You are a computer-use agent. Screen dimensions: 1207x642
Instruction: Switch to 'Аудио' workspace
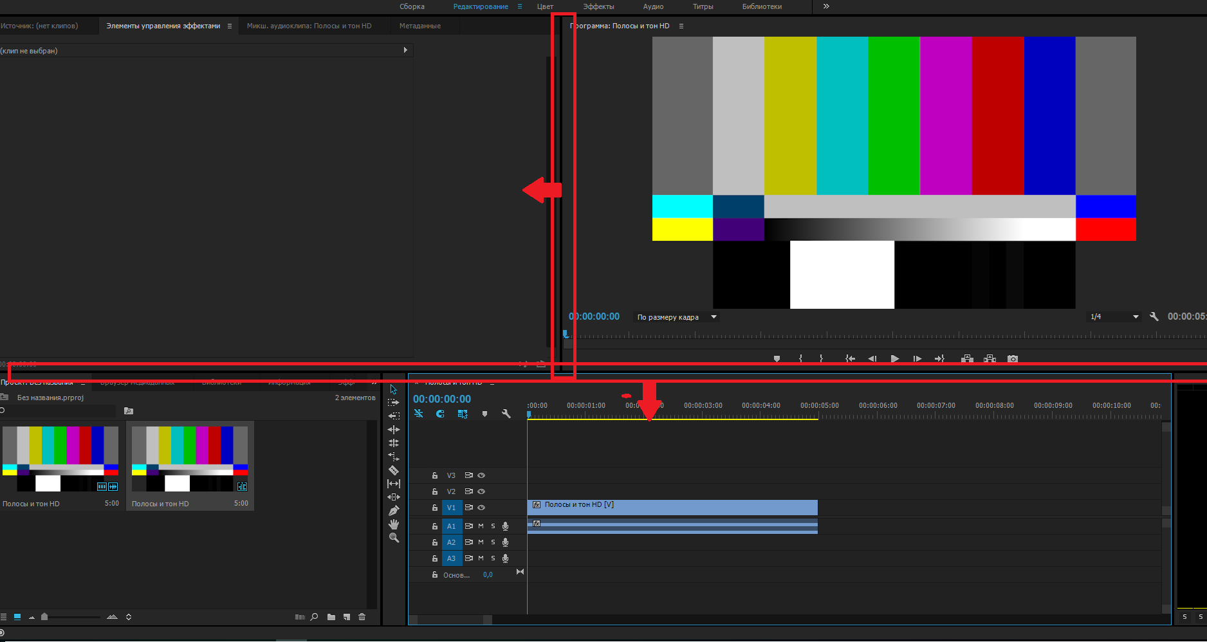click(x=653, y=6)
